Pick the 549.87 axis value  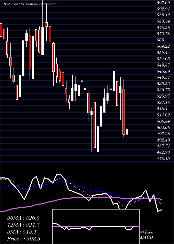163,65
